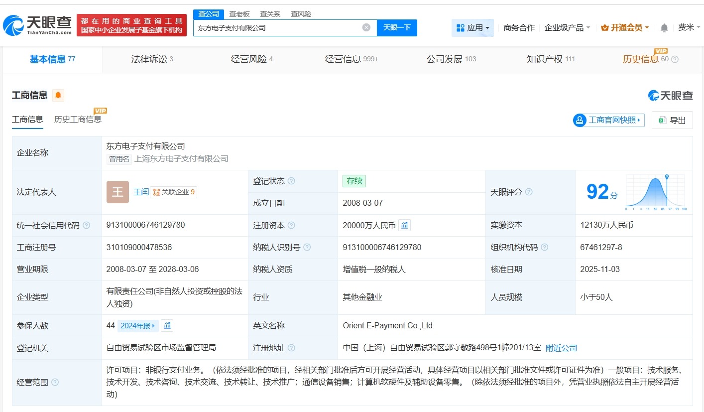
Task: Open the 开通会员 dropdown
Action: click(625, 28)
